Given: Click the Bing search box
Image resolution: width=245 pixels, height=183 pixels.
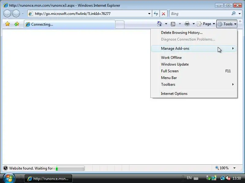Looking at the screenshot, I should pos(200,14).
